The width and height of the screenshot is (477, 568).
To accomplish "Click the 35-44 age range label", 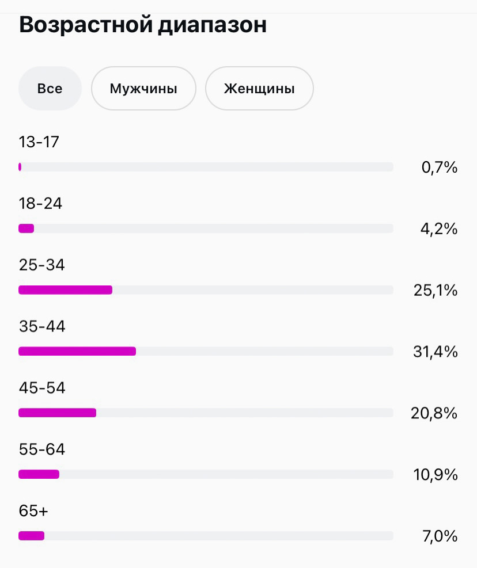I will pyautogui.click(x=41, y=326).
